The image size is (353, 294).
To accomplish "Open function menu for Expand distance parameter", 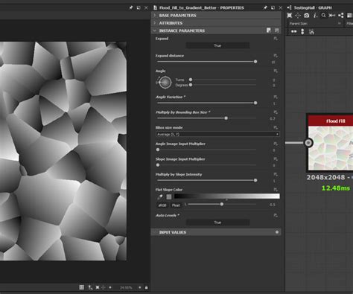I will [x=276, y=56].
